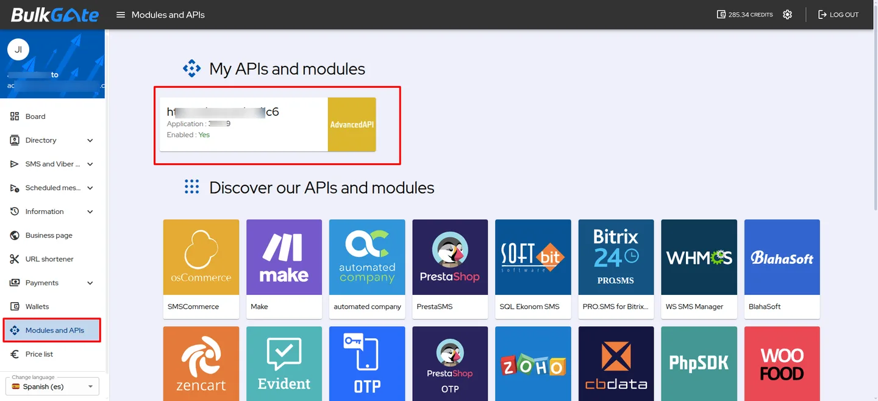Expand the Information submenu chevron

(x=90, y=211)
